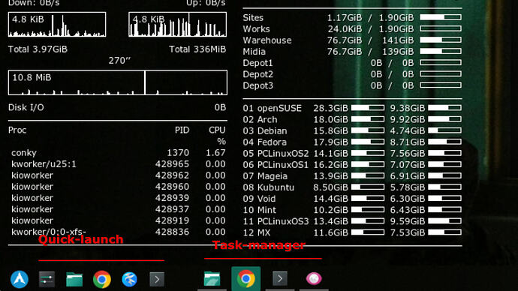The height and width of the screenshot is (291, 518).
Task: Click the '01 openSUSE' partition entry
Action: (x=273, y=108)
